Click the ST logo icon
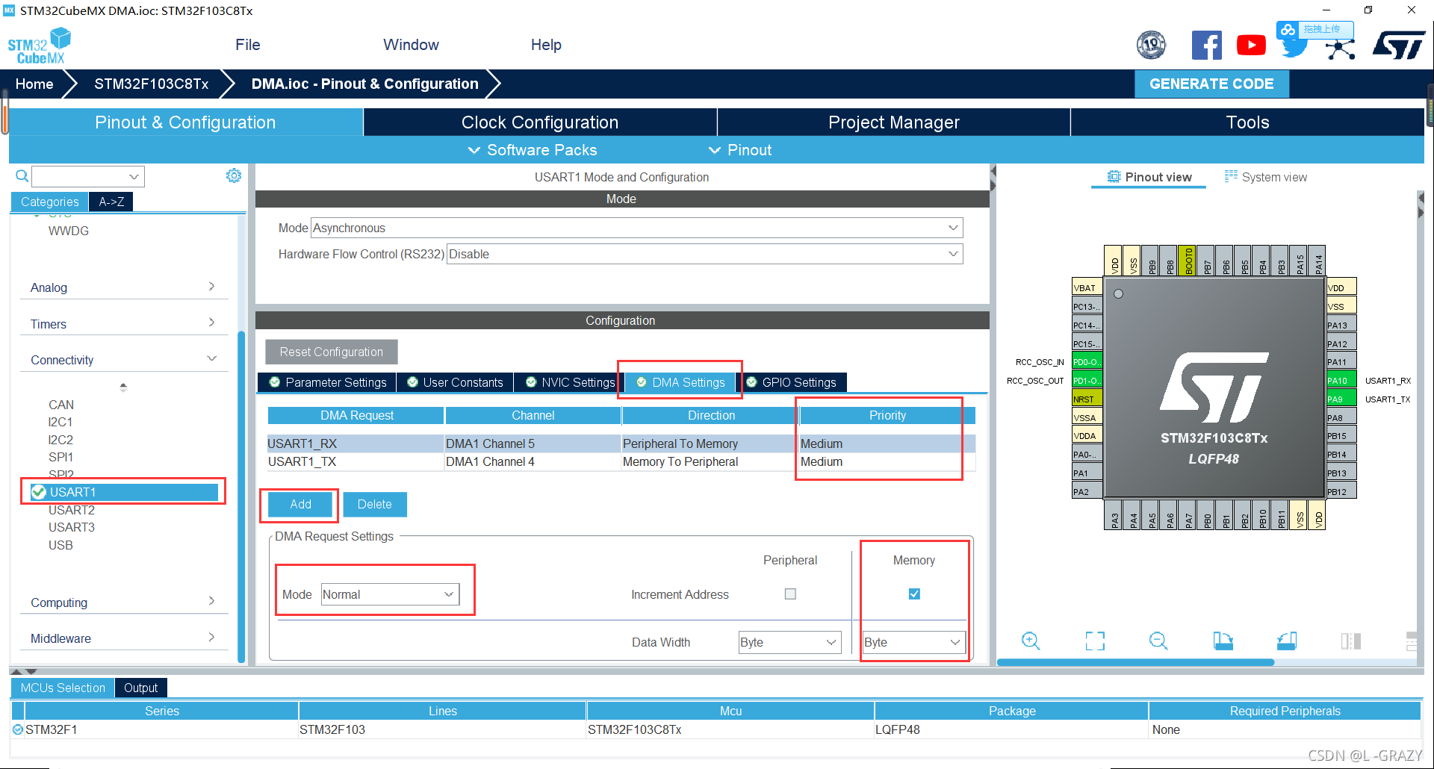Image resolution: width=1434 pixels, height=769 pixels. (1399, 45)
